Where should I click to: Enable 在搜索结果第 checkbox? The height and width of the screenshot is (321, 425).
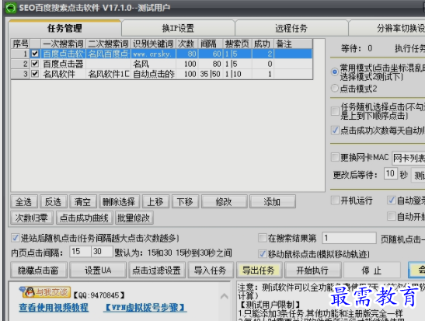pyautogui.click(x=263, y=238)
